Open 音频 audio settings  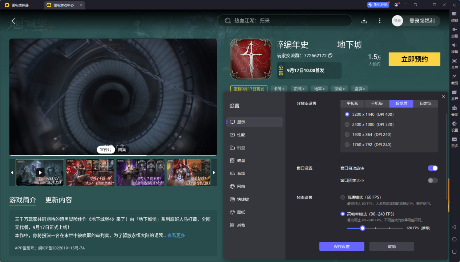coord(254,173)
